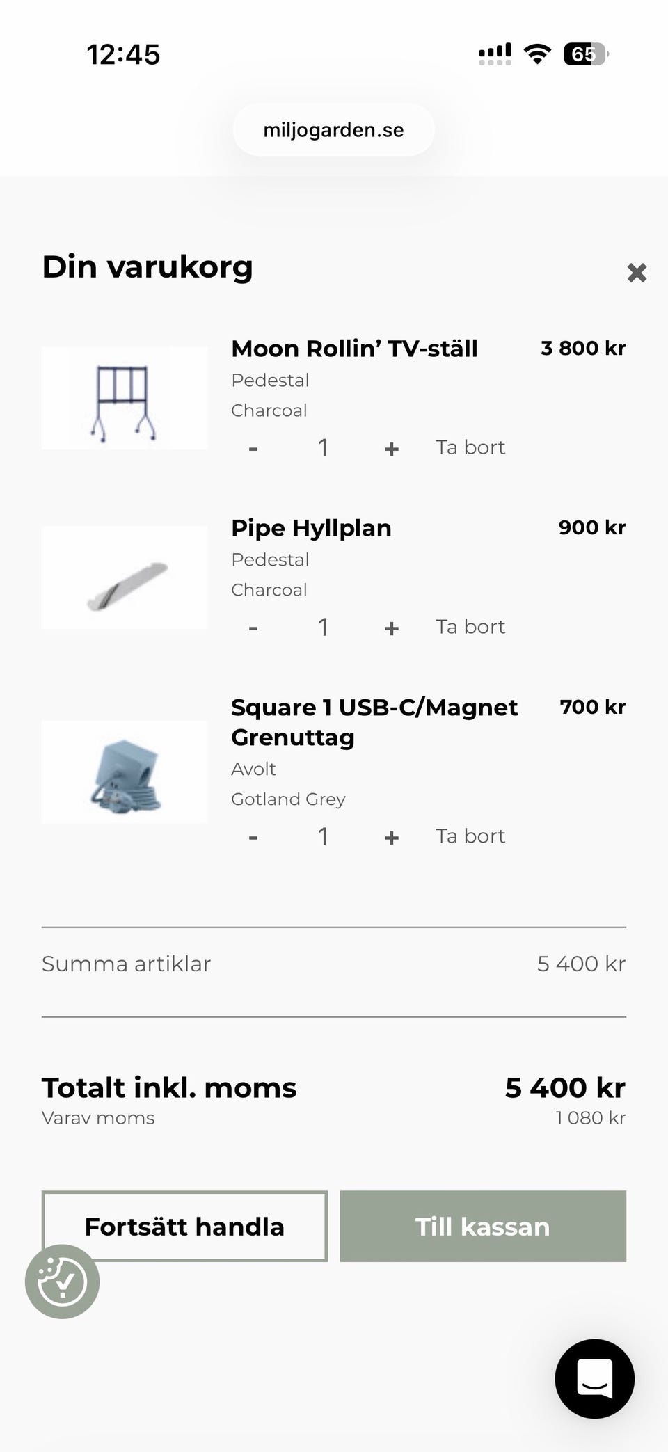Remove Pipe Hyllplan via Ta bort
Image resolution: width=668 pixels, height=1452 pixels.
tap(470, 627)
